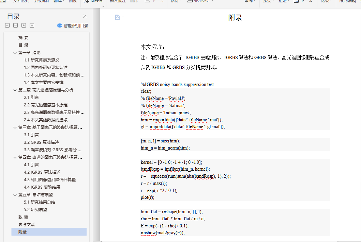Open 4.3 利用图像边沿降低计算量

50,179
